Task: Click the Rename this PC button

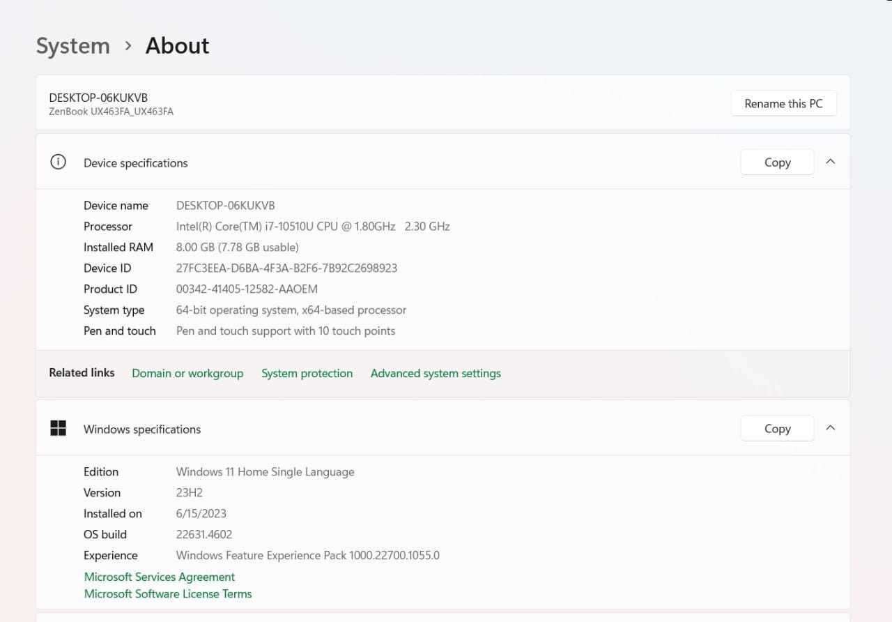Action: point(783,103)
